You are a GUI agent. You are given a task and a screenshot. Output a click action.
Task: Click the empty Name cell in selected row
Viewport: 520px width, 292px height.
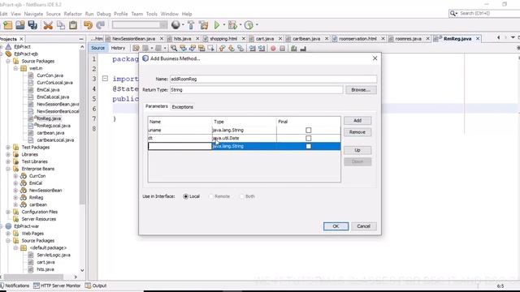pos(180,146)
